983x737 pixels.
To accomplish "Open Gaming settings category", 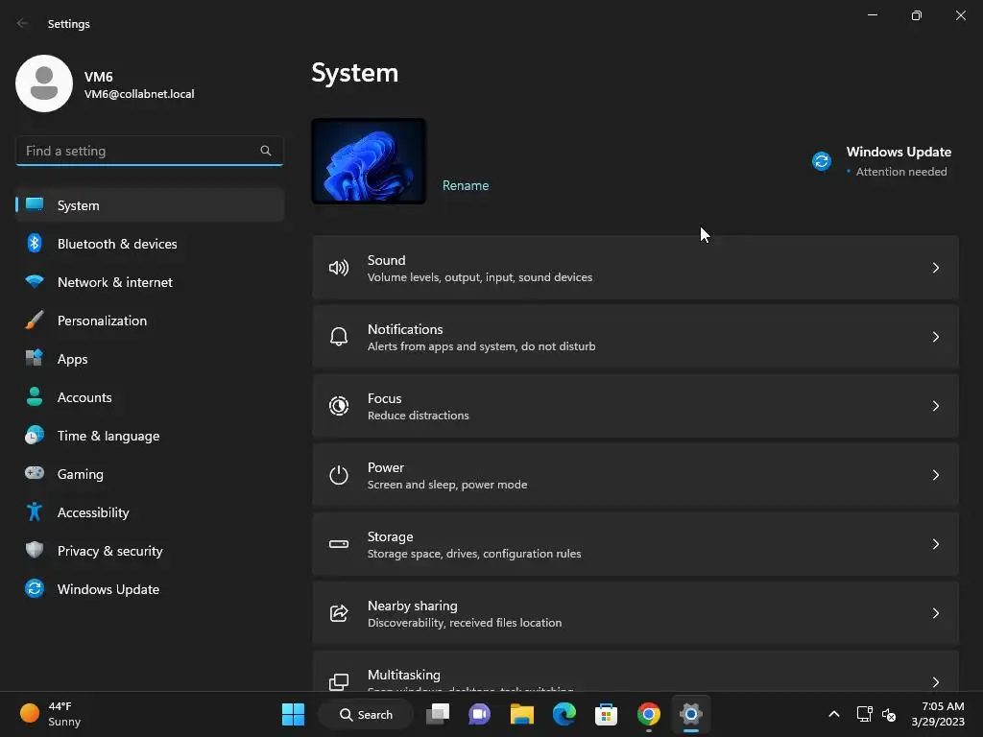I will tap(149, 474).
